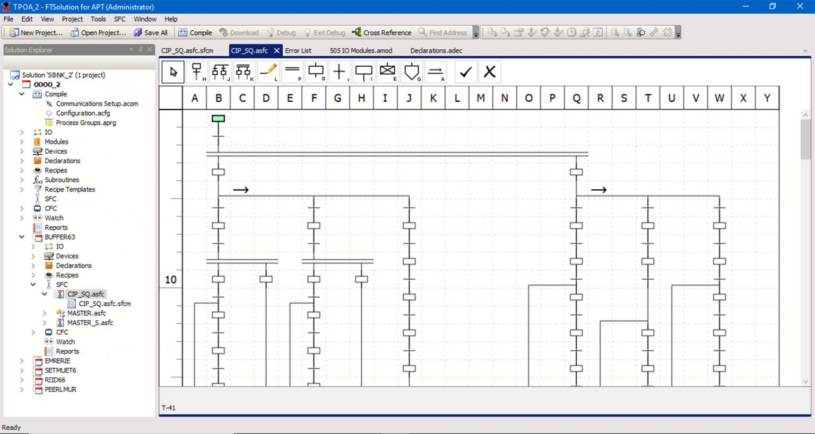Expand the MASTER.asfc tree item
815x434 pixels.
click(45, 313)
